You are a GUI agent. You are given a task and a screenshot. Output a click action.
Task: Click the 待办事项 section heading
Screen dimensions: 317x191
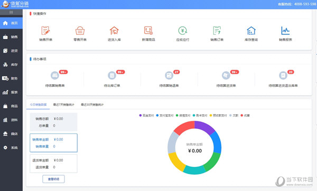[x=40, y=59]
